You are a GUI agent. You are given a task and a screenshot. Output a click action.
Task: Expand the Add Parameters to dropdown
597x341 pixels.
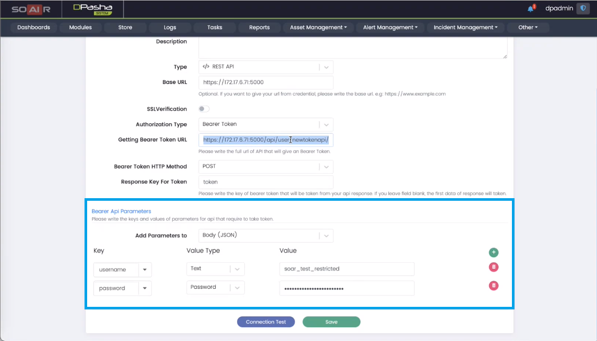click(326, 235)
